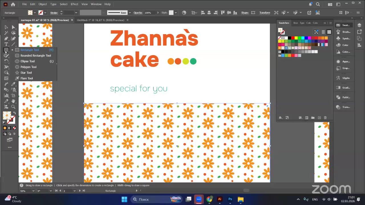Image resolution: width=365 pixels, height=205 pixels.
Task: Activate the Type tool
Action: tap(6, 44)
